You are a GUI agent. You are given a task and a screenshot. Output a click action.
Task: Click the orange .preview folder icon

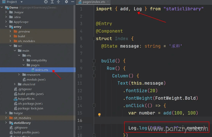16,31
